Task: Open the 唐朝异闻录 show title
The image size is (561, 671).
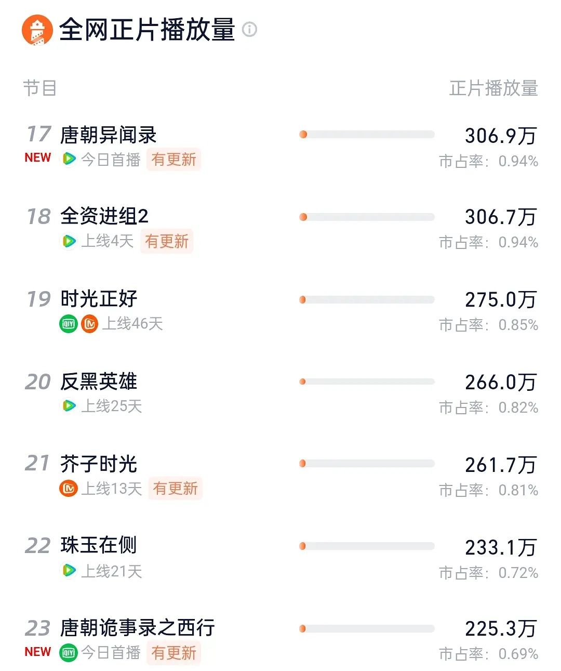Action: 109,135
